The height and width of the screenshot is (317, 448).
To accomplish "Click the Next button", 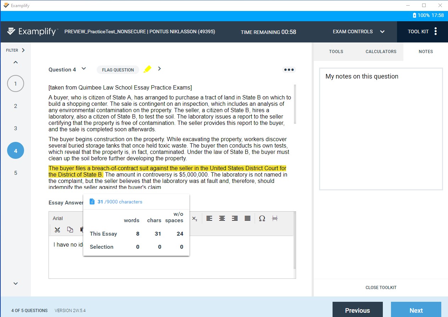I will pyautogui.click(x=416, y=310).
